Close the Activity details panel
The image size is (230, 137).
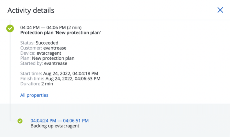220,10
